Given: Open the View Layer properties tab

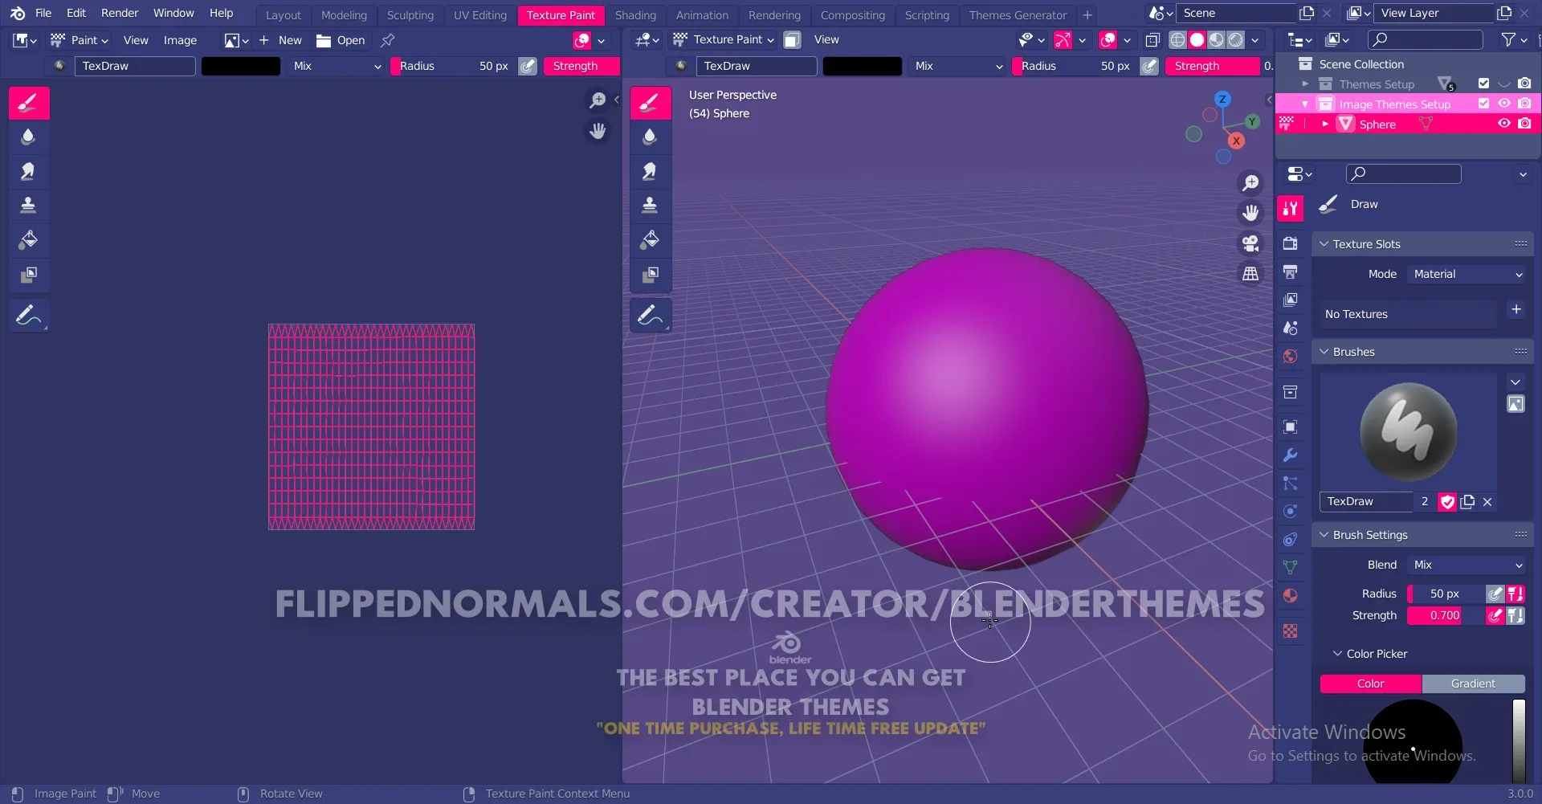Looking at the screenshot, I should click(1290, 300).
